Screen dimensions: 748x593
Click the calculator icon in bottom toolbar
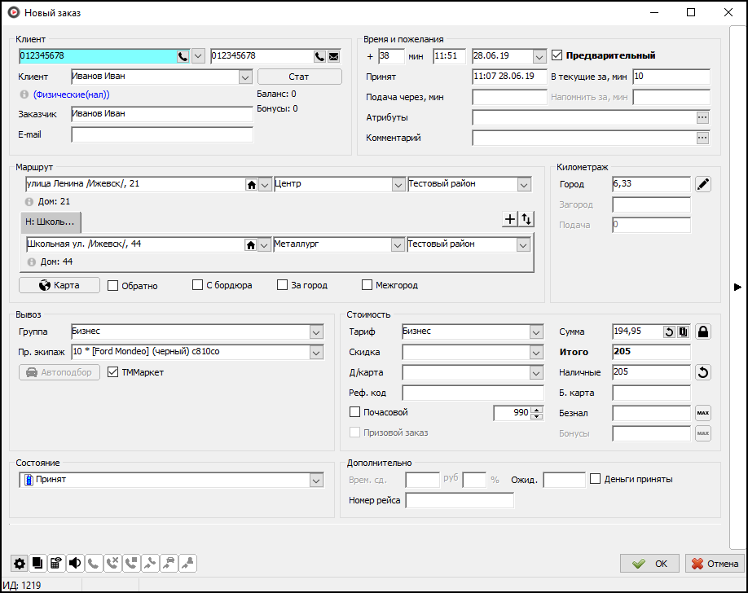click(56, 563)
